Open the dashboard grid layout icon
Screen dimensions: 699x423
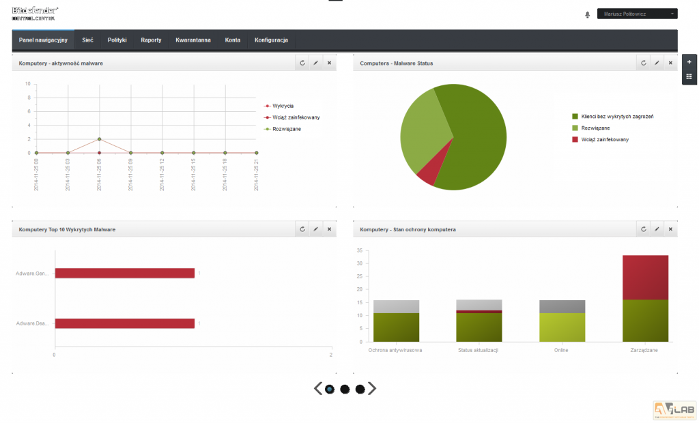click(x=689, y=76)
